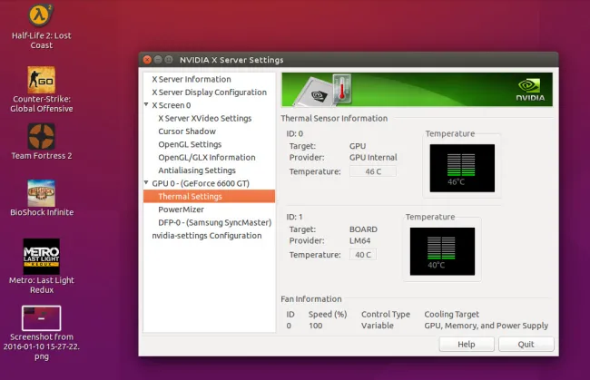The image size is (590, 380).
Task: Click the thermometer icon in the banner
Action: [342, 89]
